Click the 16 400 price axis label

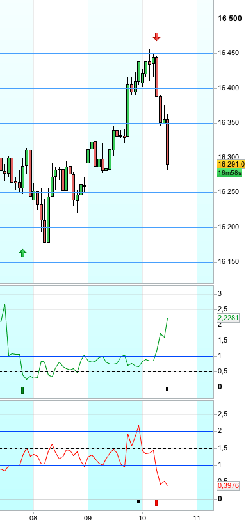[229, 88]
